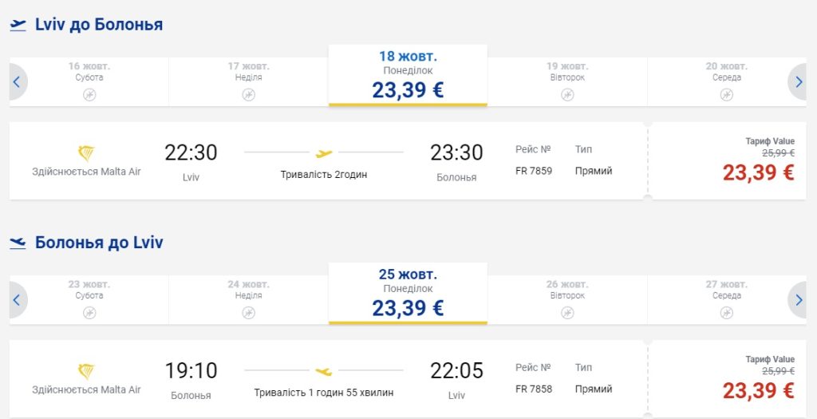
Task: Click no-flight icon under 23 жовт. Субота
Action: (89, 313)
